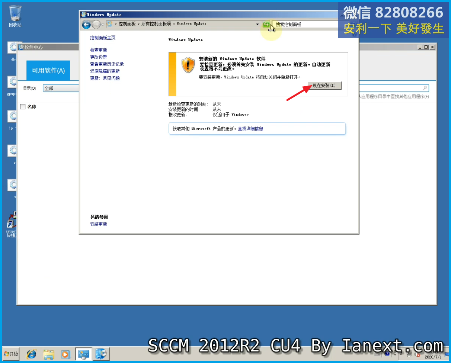Go back in Windows Update window

pyautogui.click(x=86, y=25)
